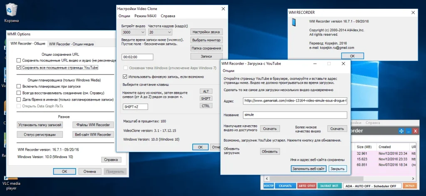Click the SHIFT+Z hotkey field
This screenshot has width=426, height=196.
pos(135,107)
